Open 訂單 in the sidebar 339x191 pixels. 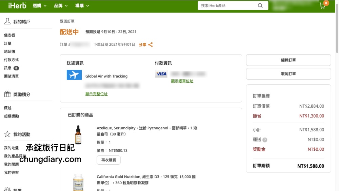coord(7,43)
